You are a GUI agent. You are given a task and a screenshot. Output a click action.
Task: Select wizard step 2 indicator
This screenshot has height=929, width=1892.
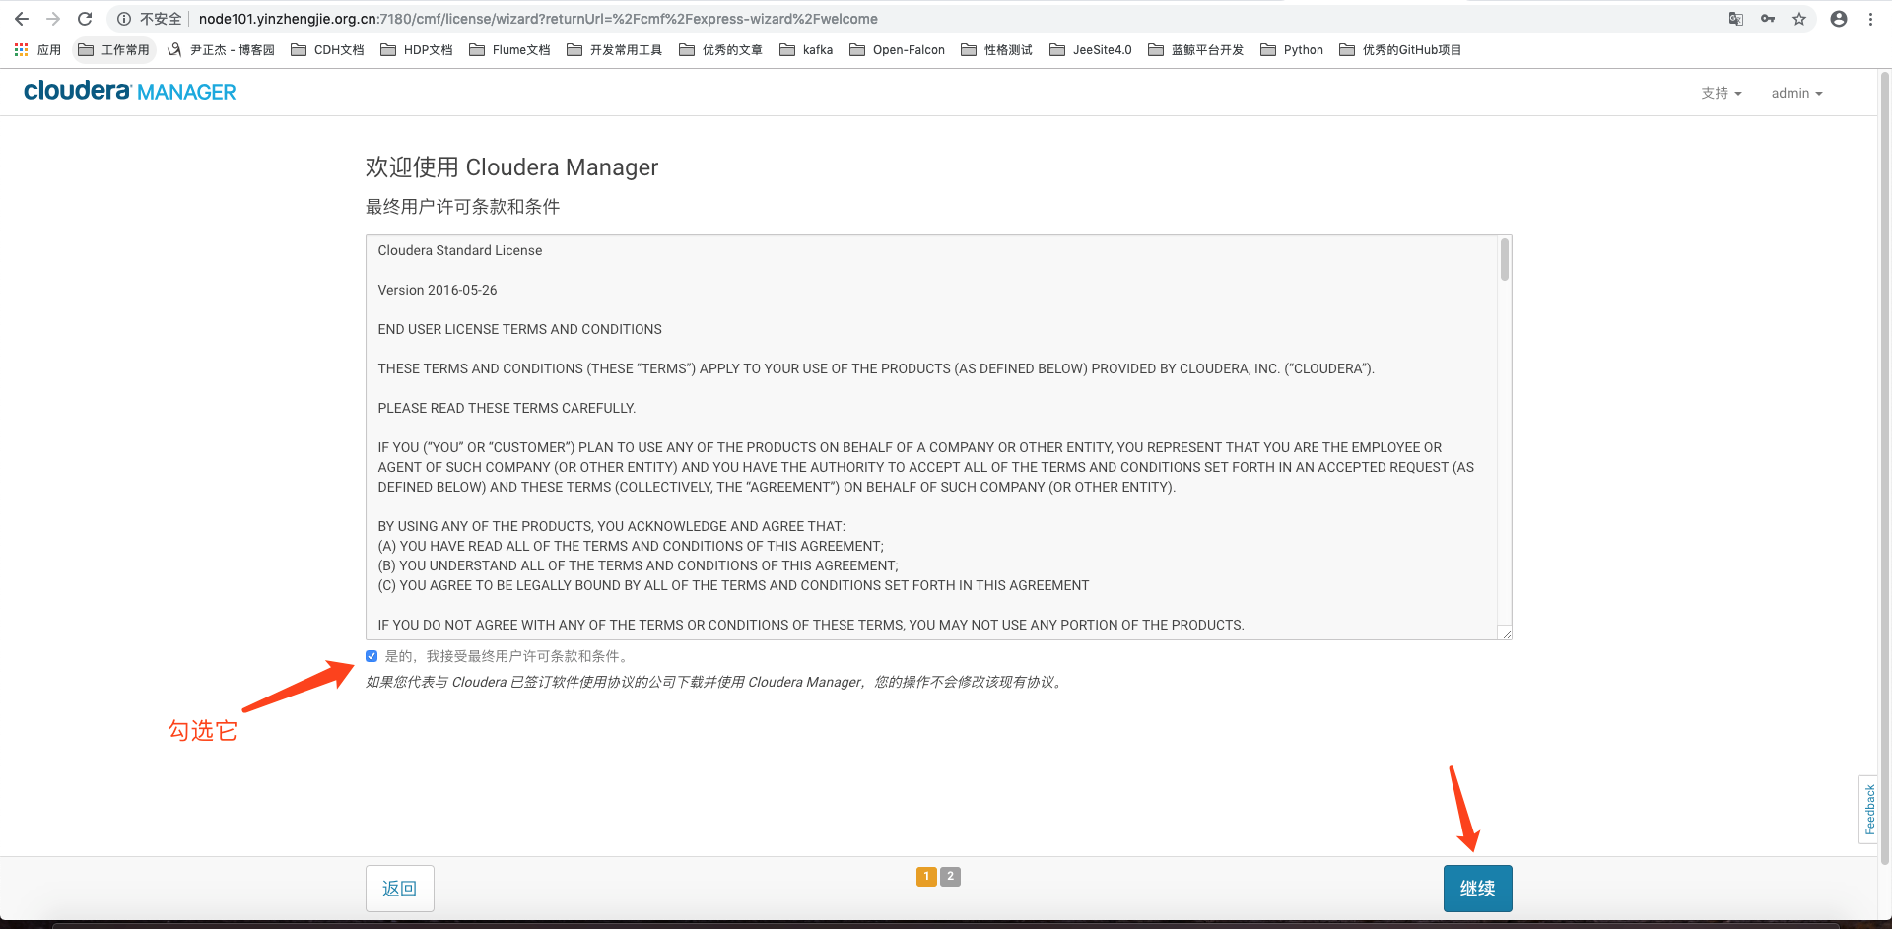click(x=950, y=876)
